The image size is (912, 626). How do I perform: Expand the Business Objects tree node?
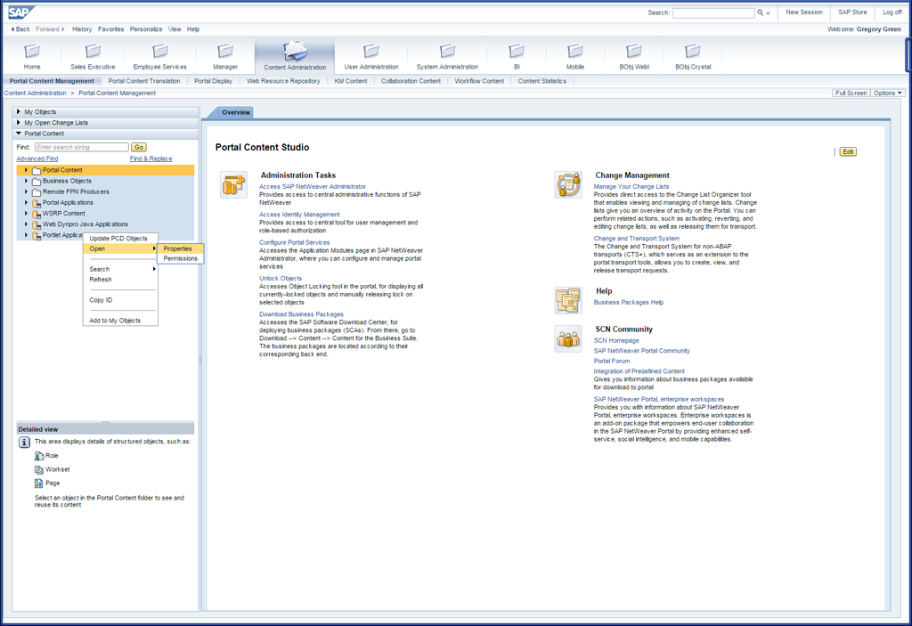(27, 181)
